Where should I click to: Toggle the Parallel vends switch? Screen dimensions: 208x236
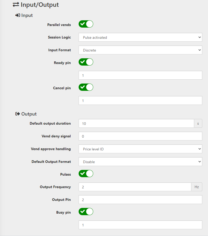coord(86,24)
